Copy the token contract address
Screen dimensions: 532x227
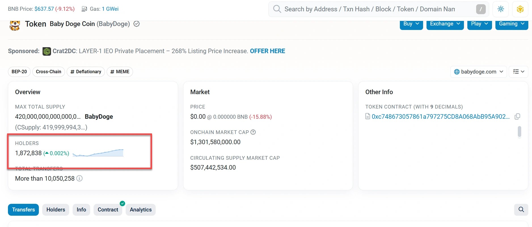[x=517, y=116]
